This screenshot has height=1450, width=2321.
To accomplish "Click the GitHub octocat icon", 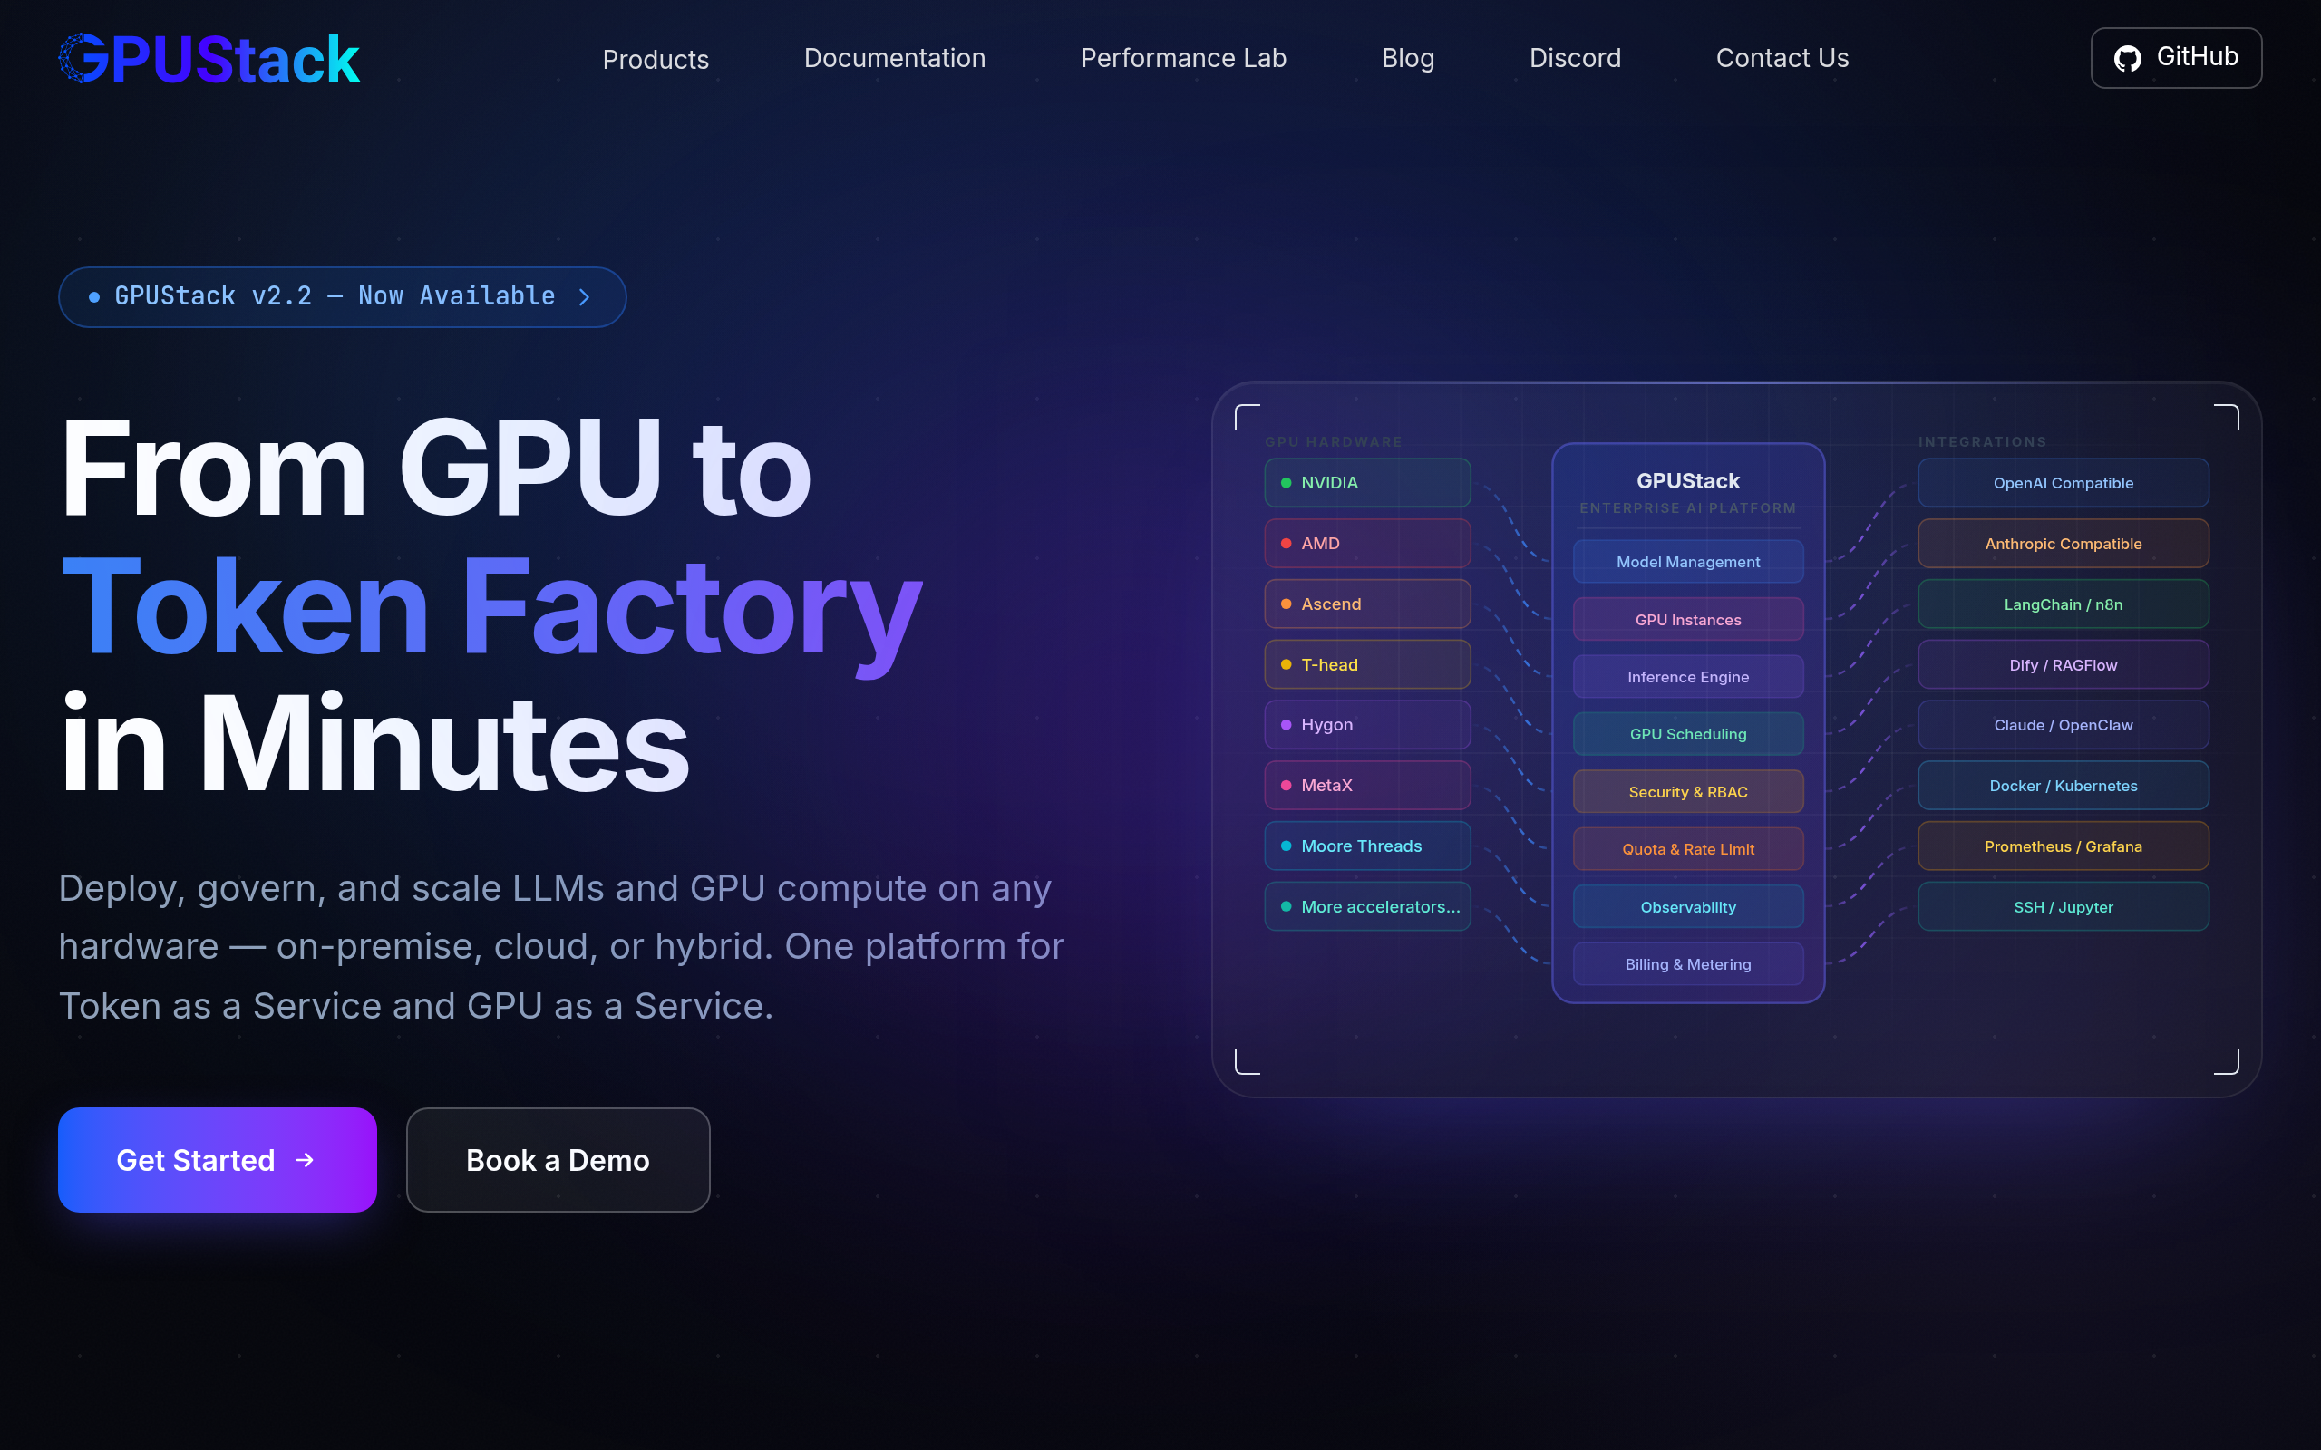I will [2127, 59].
